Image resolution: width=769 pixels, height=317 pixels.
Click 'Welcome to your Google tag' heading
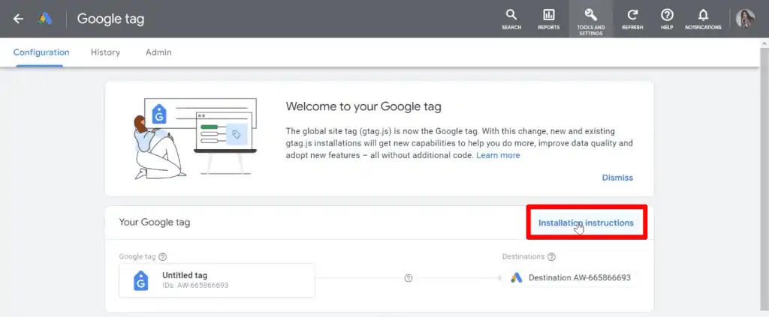pyautogui.click(x=363, y=106)
